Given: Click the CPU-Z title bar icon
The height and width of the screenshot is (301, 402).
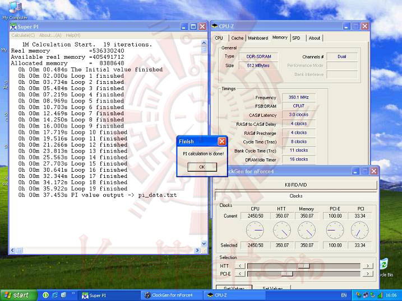Looking at the screenshot, I should pos(215,26).
